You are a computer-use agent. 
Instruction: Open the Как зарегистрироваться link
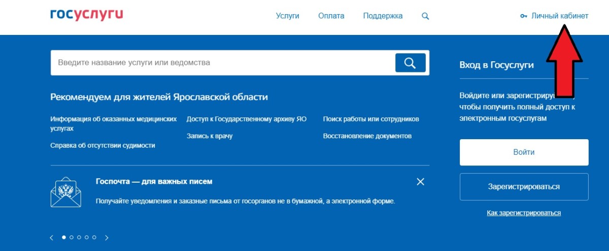tap(524, 213)
